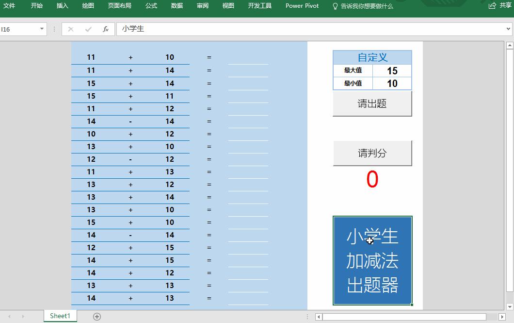514x323 pixels.
Task: Expand the formula bar with its chevron
Action: (x=507, y=29)
